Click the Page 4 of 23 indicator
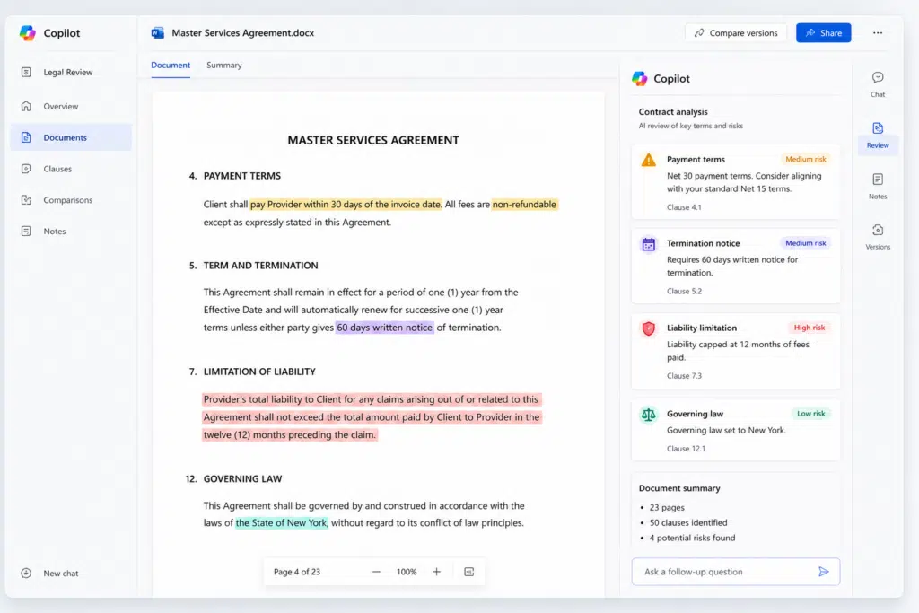 [296, 572]
